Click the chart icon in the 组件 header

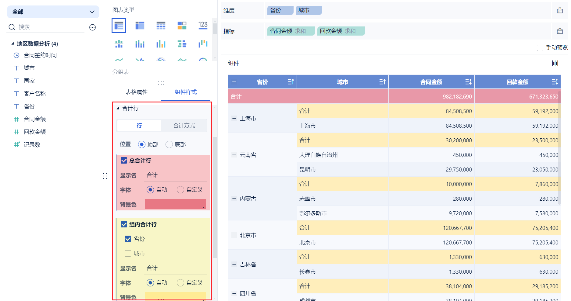(x=555, y=63)
